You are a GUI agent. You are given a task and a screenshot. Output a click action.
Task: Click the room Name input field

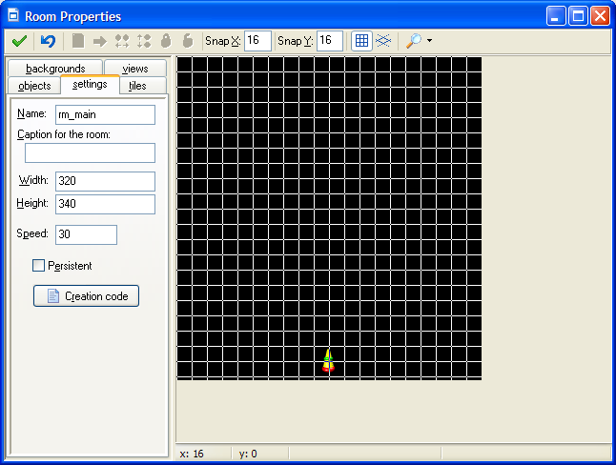coord(105,114)
